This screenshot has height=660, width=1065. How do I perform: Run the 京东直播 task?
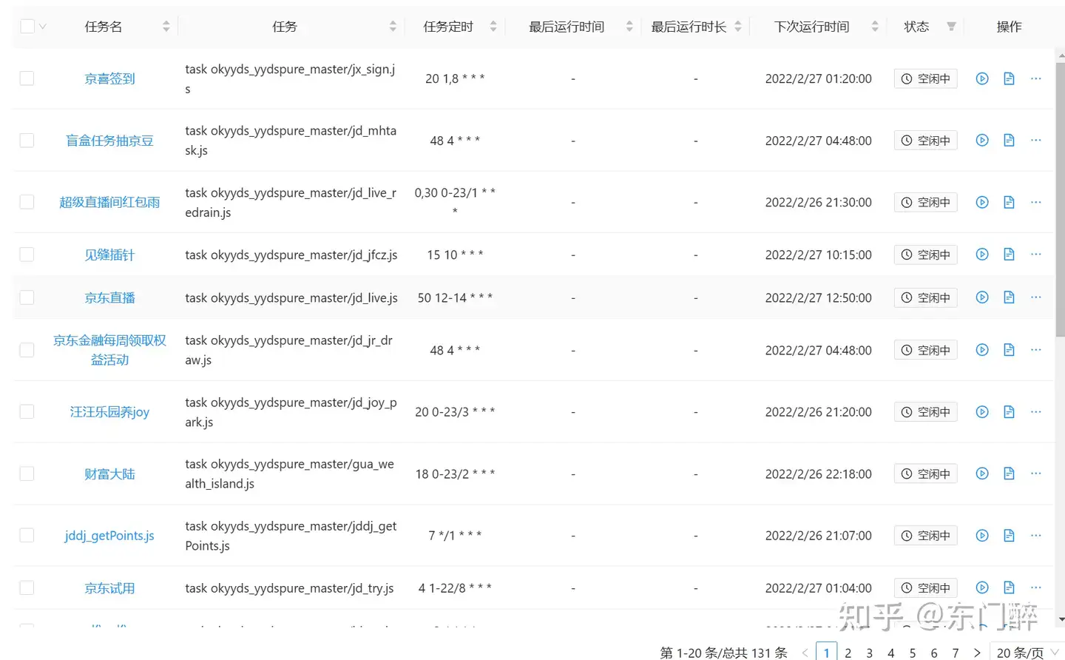tap(981, 297)
